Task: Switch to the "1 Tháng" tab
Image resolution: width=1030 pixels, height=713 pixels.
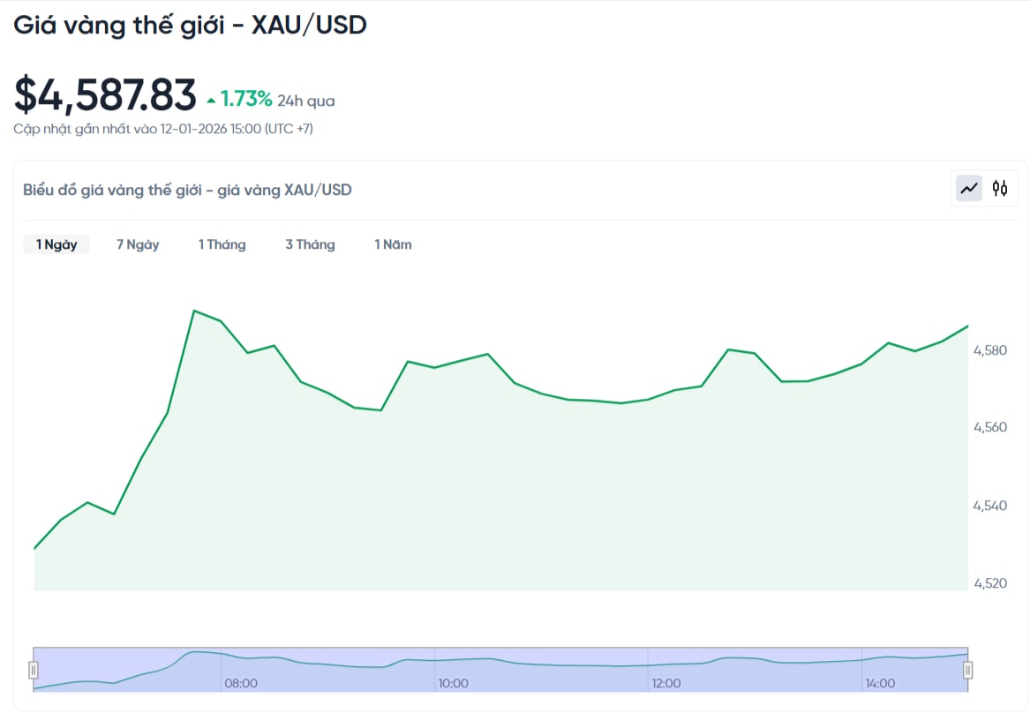Action: (x=222, y=244)
